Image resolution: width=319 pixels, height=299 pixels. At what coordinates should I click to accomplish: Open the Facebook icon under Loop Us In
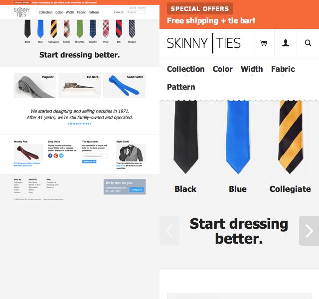coord(50,155)
